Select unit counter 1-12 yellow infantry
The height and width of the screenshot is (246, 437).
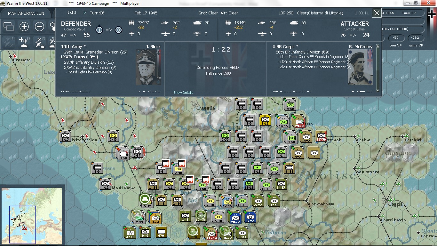pyautogui.click(x=265, y=120)
